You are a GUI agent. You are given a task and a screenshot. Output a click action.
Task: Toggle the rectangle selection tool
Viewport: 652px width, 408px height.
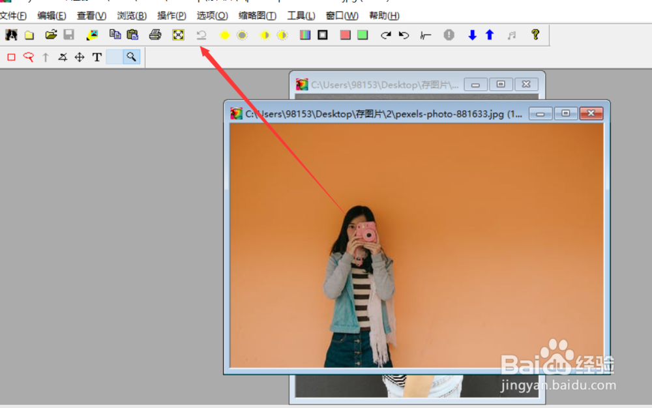pyautogui.click(x=10, y=57)
